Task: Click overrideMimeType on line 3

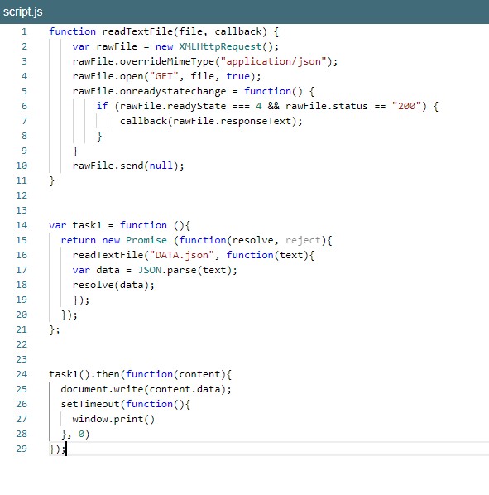Action: point(167,61)
